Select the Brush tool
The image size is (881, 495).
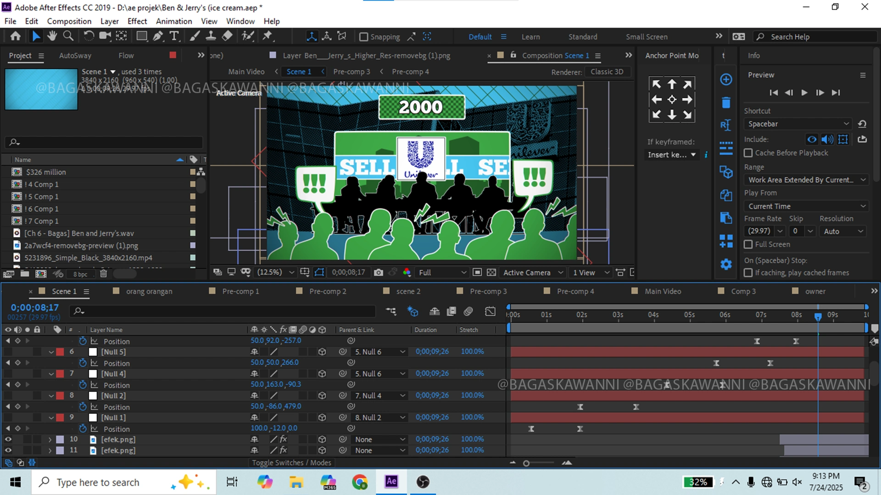point(195,36)
